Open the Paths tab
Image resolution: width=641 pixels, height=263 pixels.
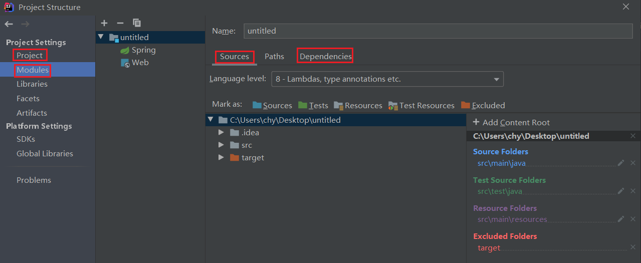point(274,56)
